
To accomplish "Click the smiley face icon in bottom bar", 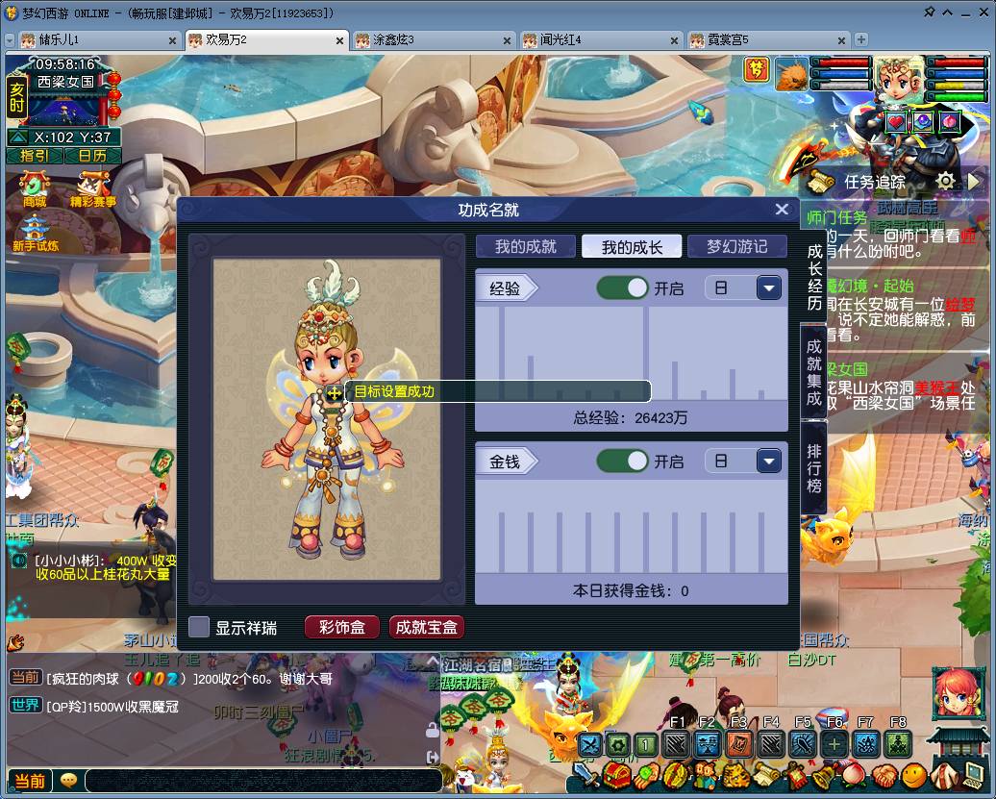I will click(x=914, y=776).
